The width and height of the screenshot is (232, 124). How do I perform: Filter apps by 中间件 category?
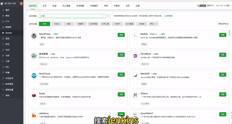(118, 24)
